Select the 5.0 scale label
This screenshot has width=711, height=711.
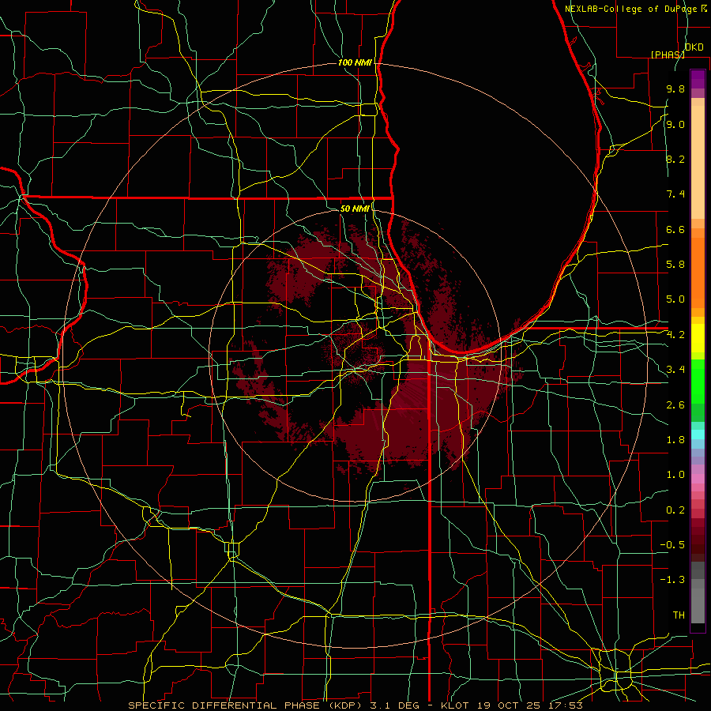(x=675, y=299)
